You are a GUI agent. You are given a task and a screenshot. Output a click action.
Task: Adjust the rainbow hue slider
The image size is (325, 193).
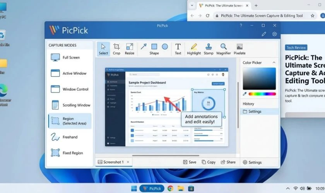262,94
